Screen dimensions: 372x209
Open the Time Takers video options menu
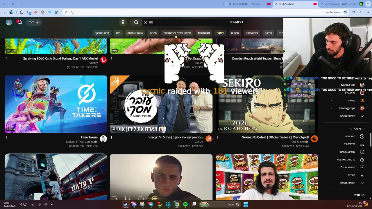(x=6, y=138)
